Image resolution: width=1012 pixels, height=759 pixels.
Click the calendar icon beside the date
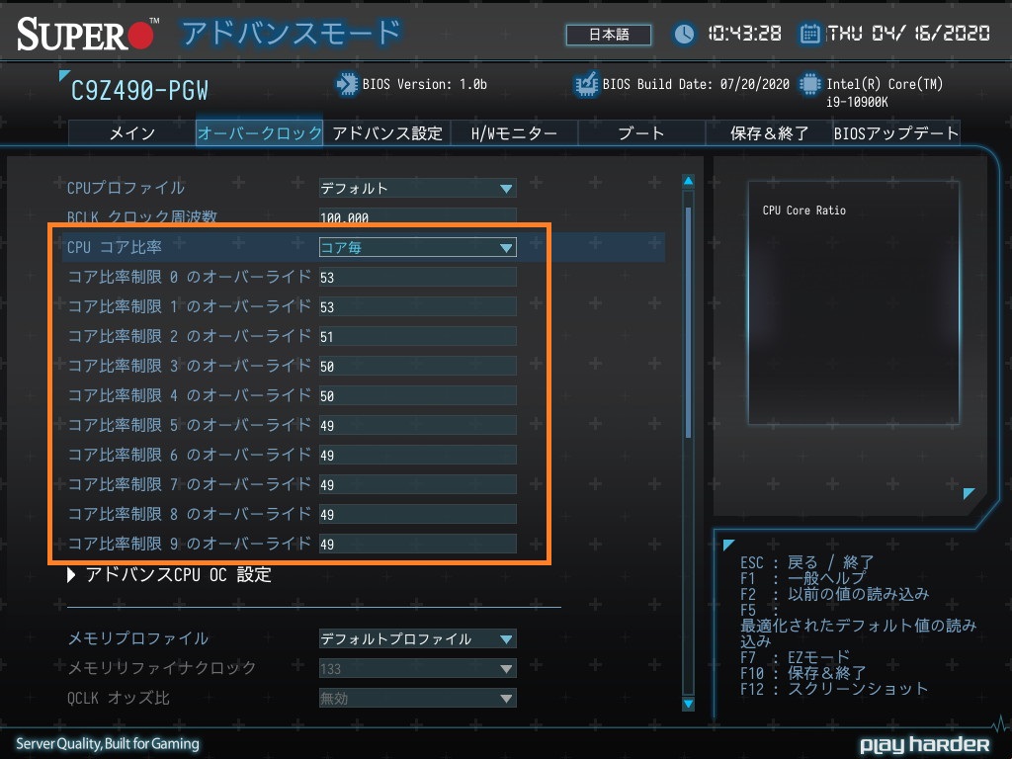810,34
